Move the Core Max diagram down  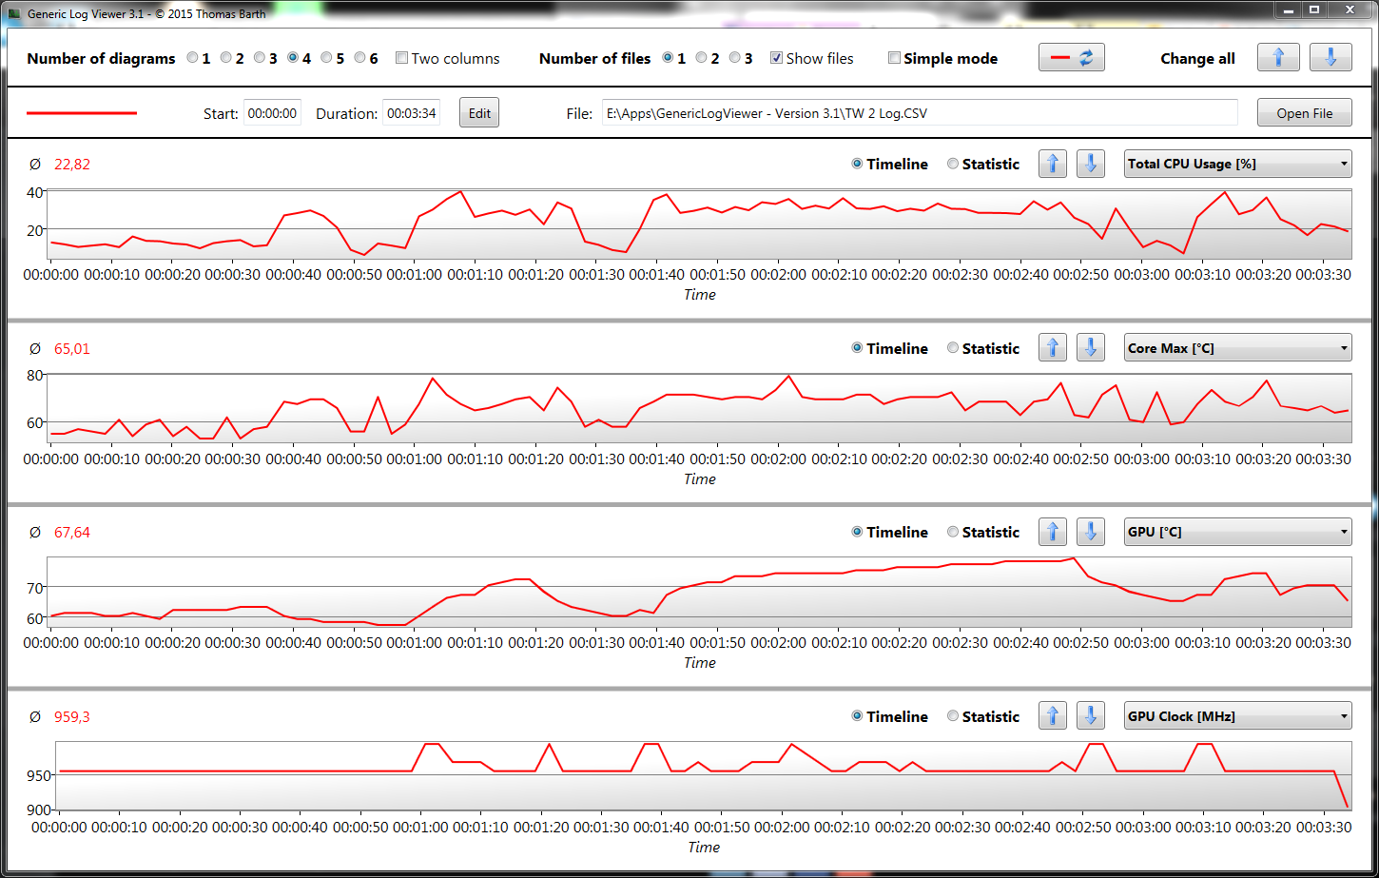[1090, 348]
